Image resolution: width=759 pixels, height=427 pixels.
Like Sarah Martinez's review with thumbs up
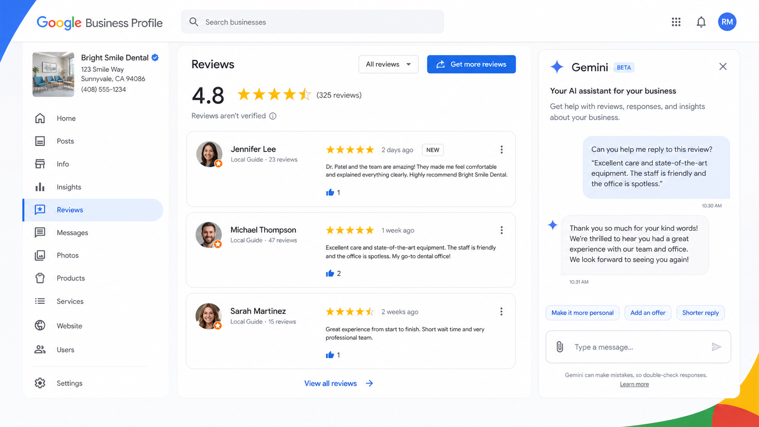click(x=330, y=355)
